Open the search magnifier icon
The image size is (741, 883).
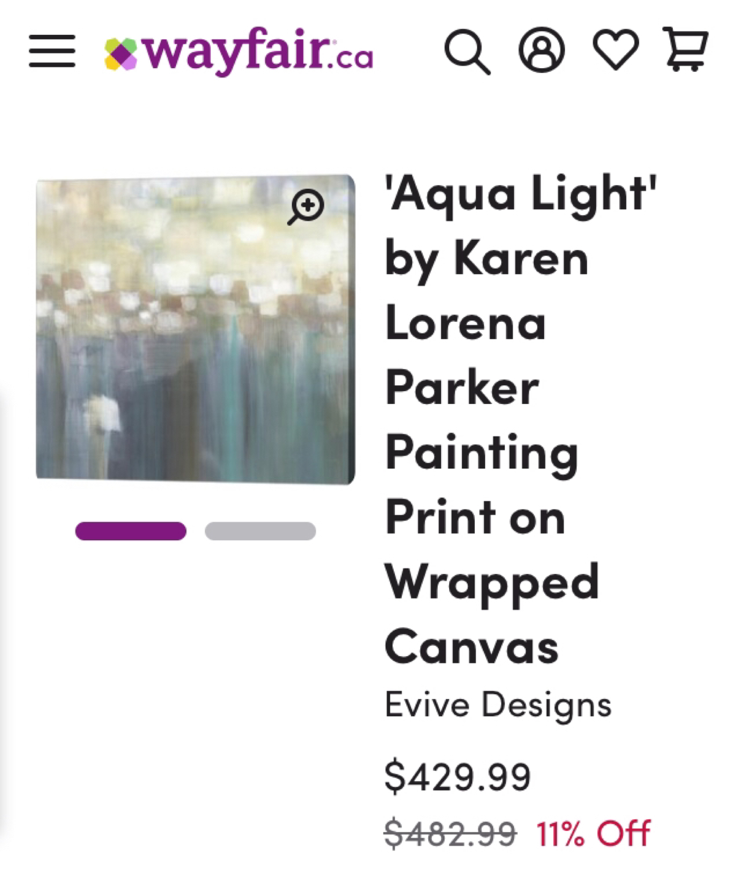point(467,52)
